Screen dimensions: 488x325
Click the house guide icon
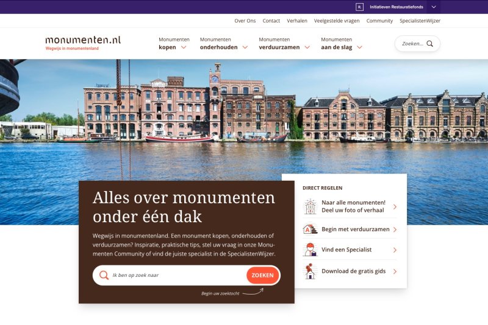pyautogui.click(x=310, y=271)
